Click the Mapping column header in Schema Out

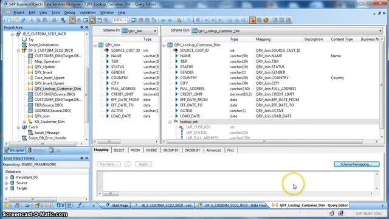pos(263,39)
